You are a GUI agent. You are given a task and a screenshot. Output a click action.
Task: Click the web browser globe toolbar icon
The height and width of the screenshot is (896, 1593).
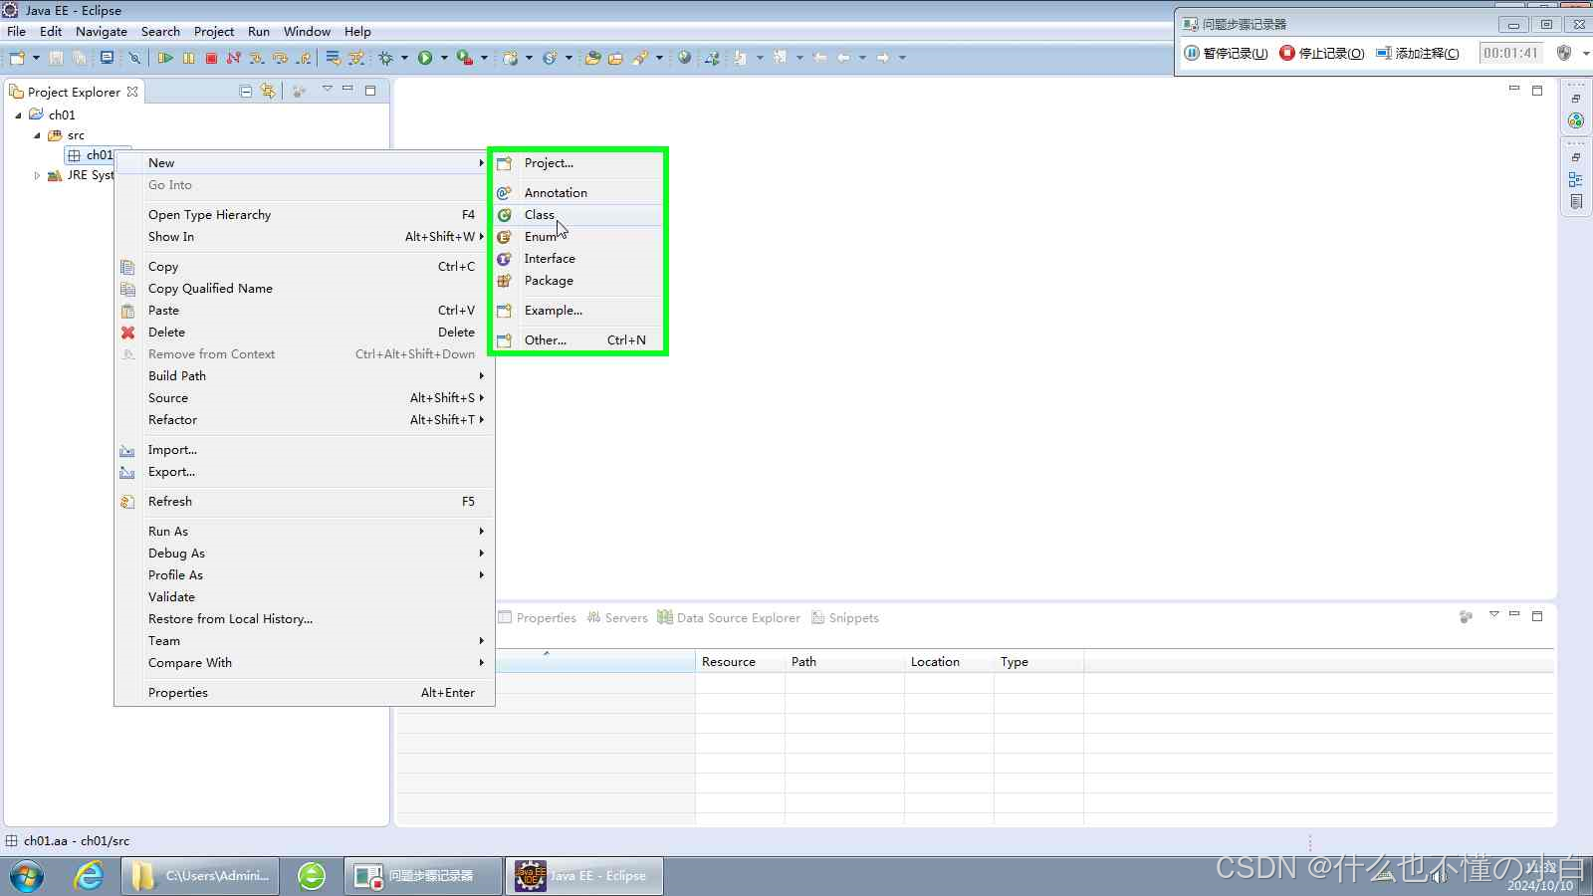[x=685, y=58]
